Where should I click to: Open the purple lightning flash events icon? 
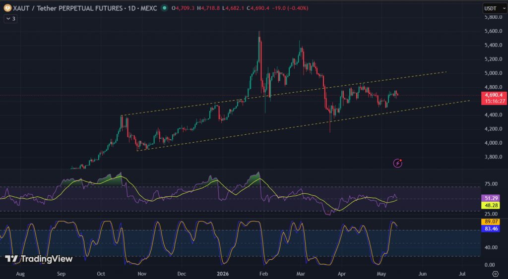pos(397,163)
